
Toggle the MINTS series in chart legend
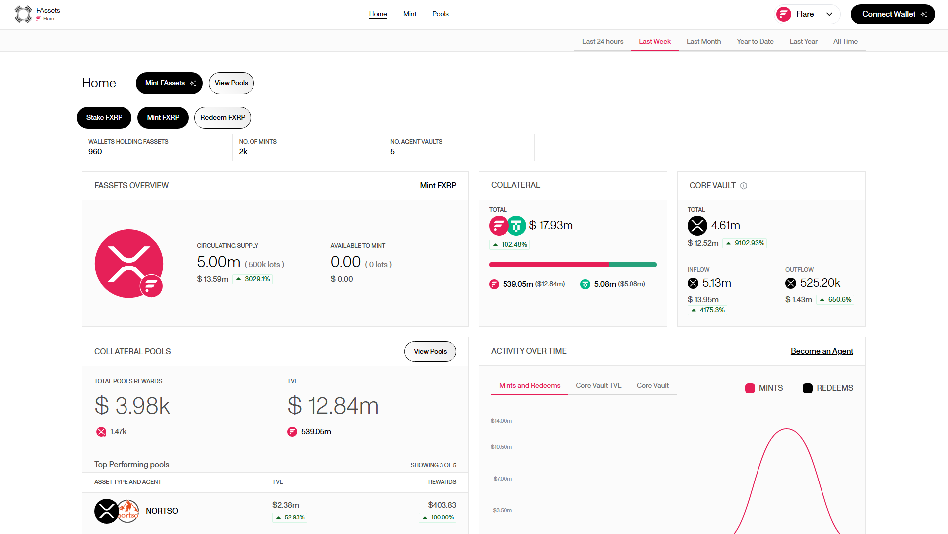coord(764,388)
